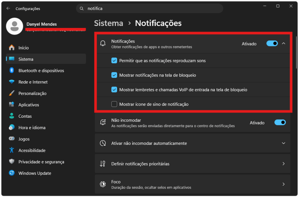The width and height of the screenshot is (299, 197).
Task: Click the Windows Update sync icon
Action: 12,173
